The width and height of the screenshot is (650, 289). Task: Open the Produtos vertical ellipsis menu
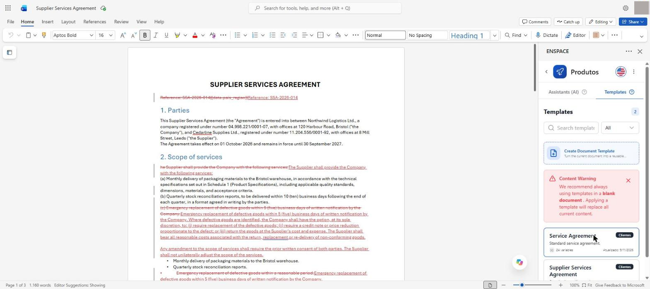coord(634,72)
